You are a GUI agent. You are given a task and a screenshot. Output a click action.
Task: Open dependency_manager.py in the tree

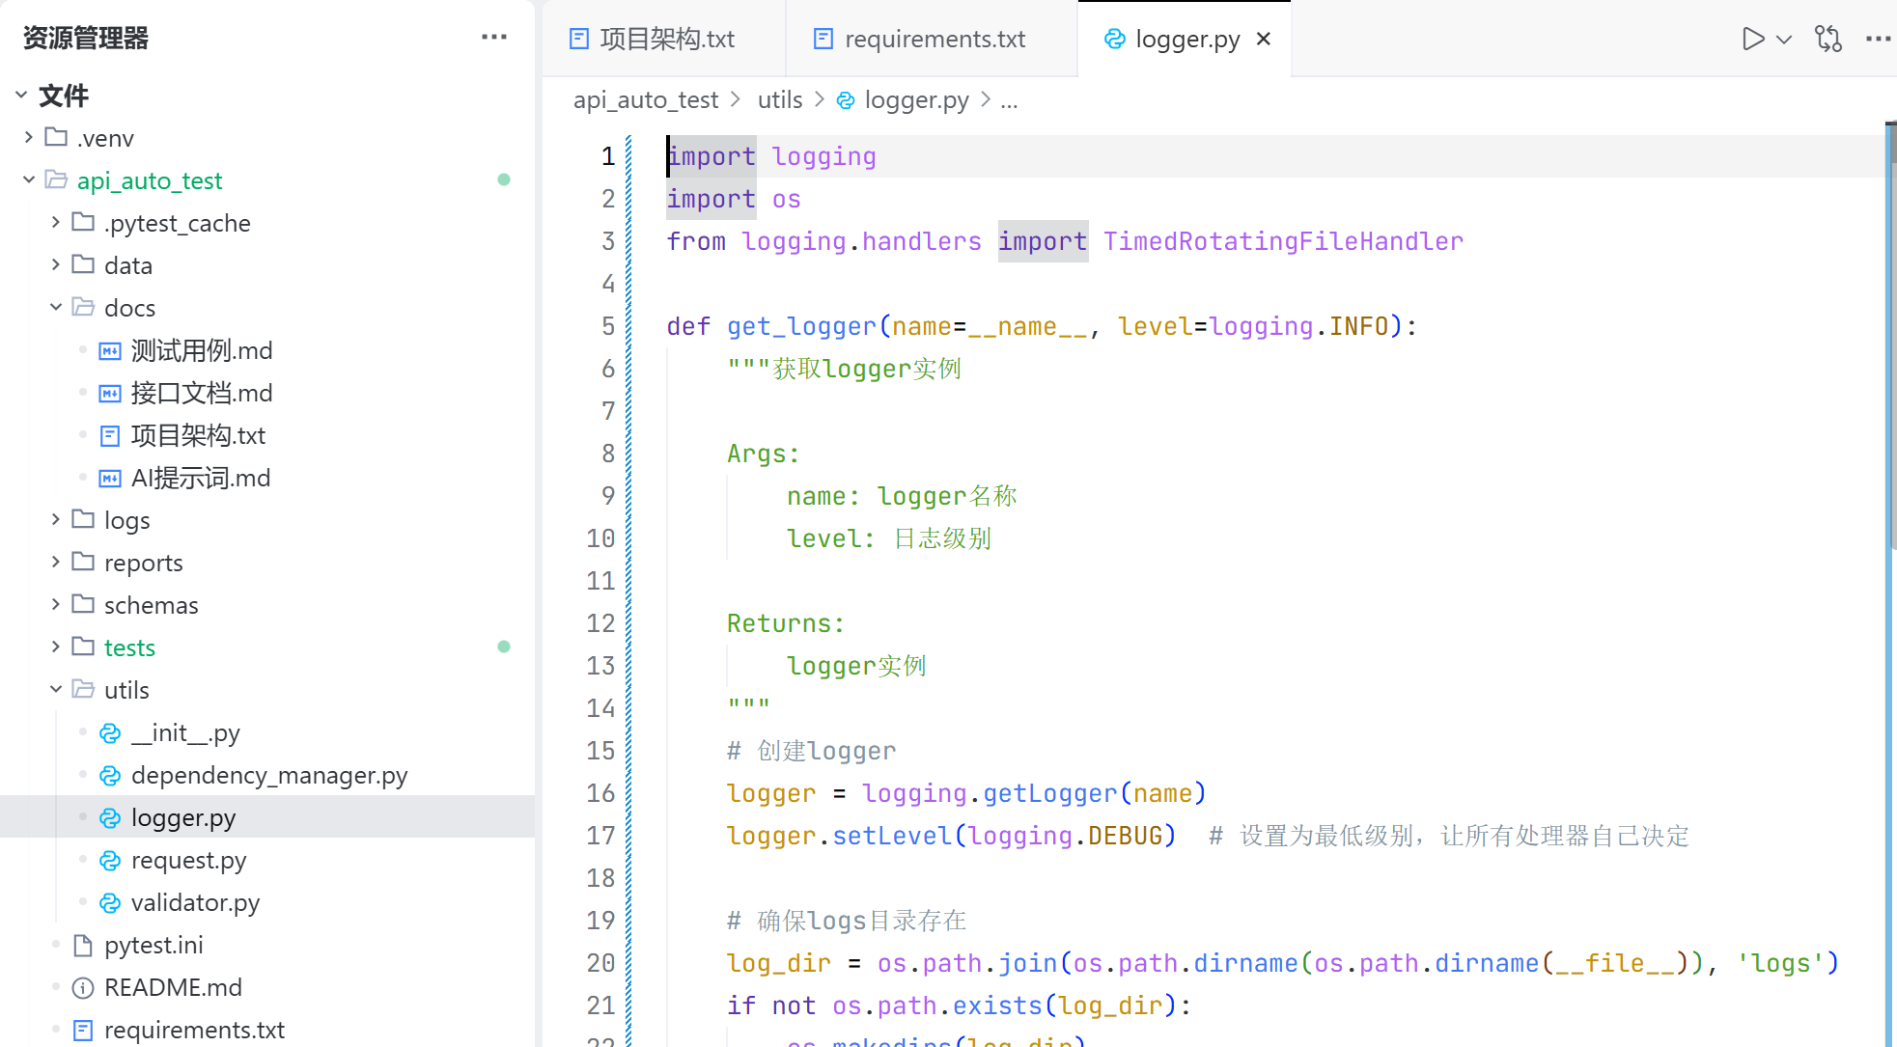click(268, 775)
